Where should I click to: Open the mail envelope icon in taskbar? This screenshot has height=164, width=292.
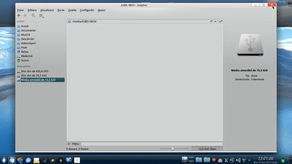(x=36, y=160)
